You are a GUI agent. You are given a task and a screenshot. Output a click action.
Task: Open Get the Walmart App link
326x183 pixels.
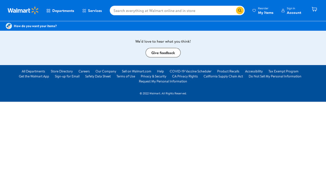pos(34,76)
